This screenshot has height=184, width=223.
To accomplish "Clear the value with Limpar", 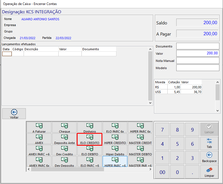I will coord(209,172).
